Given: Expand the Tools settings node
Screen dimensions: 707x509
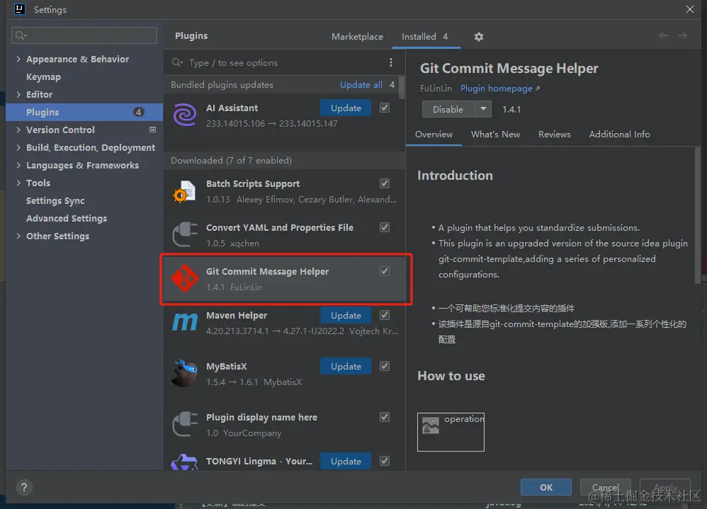Looking at the screenshot, I should click(x=18, y=183).
